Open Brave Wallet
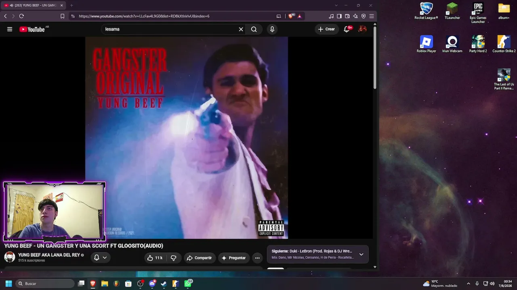The image size is (517, 290). pos(347,16)
